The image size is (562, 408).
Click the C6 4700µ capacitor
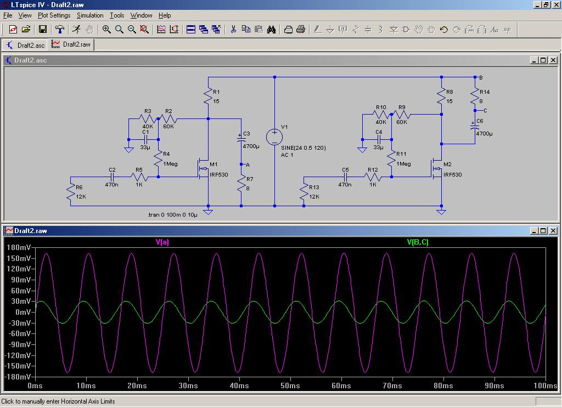pos(475,126)
